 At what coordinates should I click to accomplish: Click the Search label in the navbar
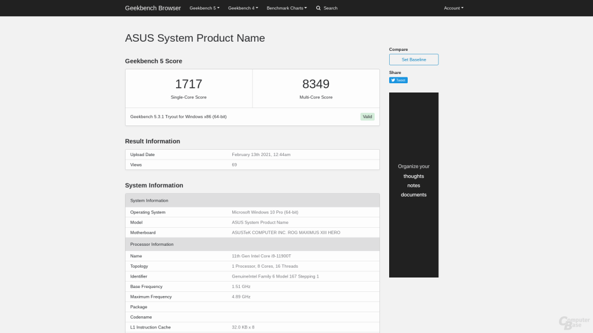[x=330, y=8]
